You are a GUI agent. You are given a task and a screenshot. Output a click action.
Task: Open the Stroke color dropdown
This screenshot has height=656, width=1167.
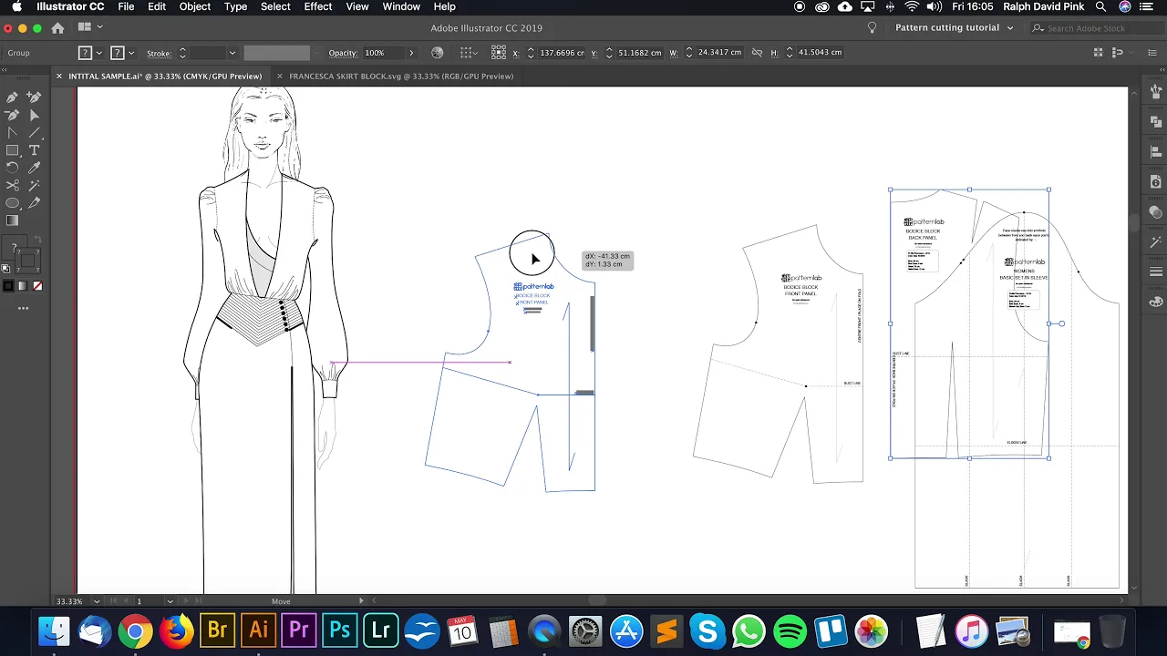pos(132,53)
